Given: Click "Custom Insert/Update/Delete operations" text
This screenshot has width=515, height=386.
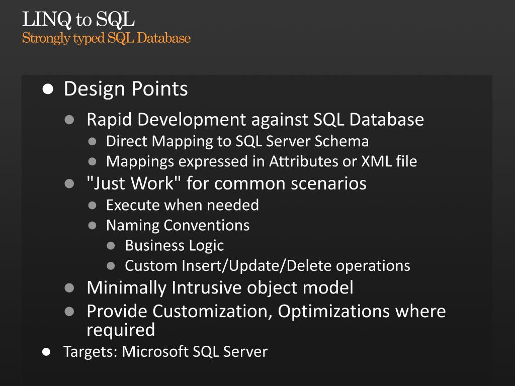Looking at the screenshot, I should click(x=267, y=265).
